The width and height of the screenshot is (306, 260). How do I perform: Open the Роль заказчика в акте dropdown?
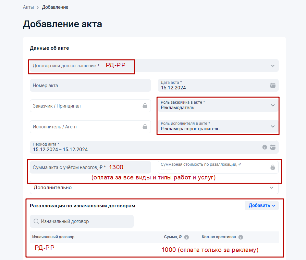(x=273, y=105)
